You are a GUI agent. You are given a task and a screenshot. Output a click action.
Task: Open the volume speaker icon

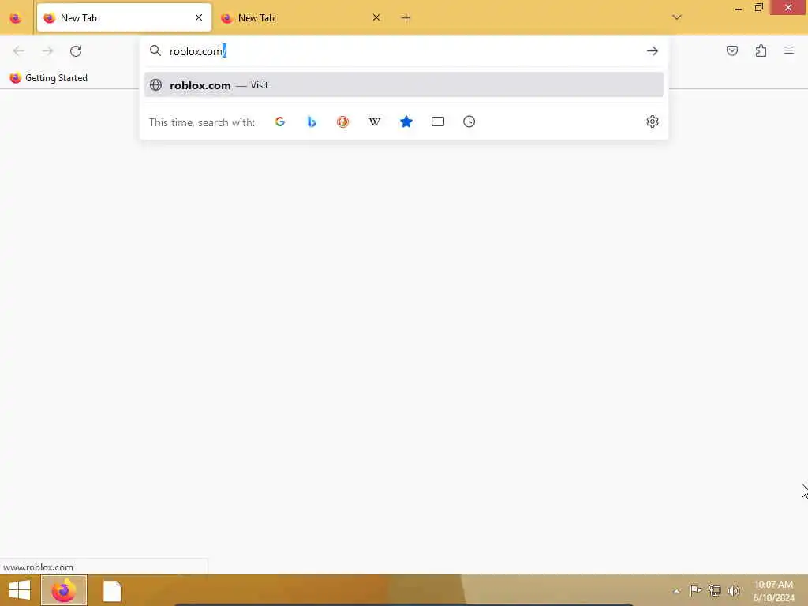(734, 590)
